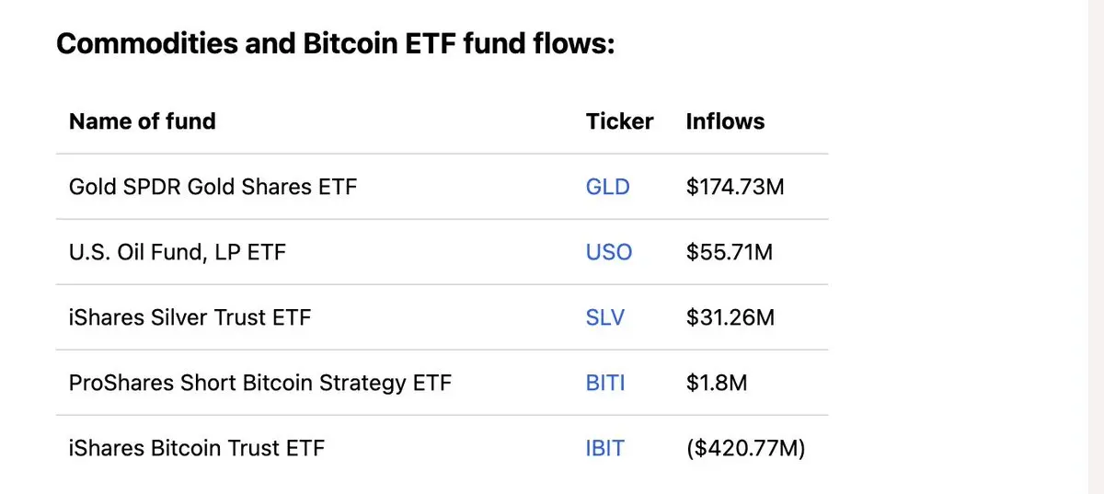
Task: Click the U.S. Oil Fund, LP ETF name
Action: pos(177,252)
